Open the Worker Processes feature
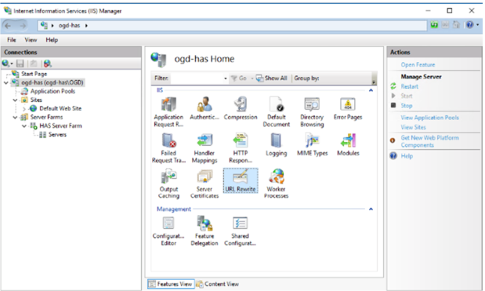This screenshot has height=291, width=485. (x=277, y=184)
